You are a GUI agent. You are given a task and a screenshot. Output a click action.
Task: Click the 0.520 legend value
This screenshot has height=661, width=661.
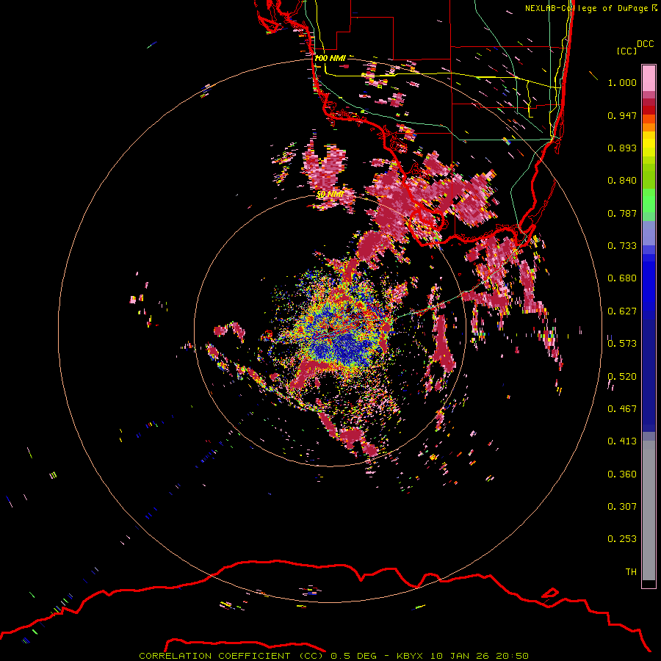click(622, 377)
